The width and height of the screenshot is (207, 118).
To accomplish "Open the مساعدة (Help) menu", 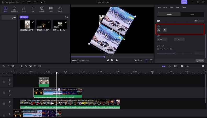I will (x=36, y=2).
